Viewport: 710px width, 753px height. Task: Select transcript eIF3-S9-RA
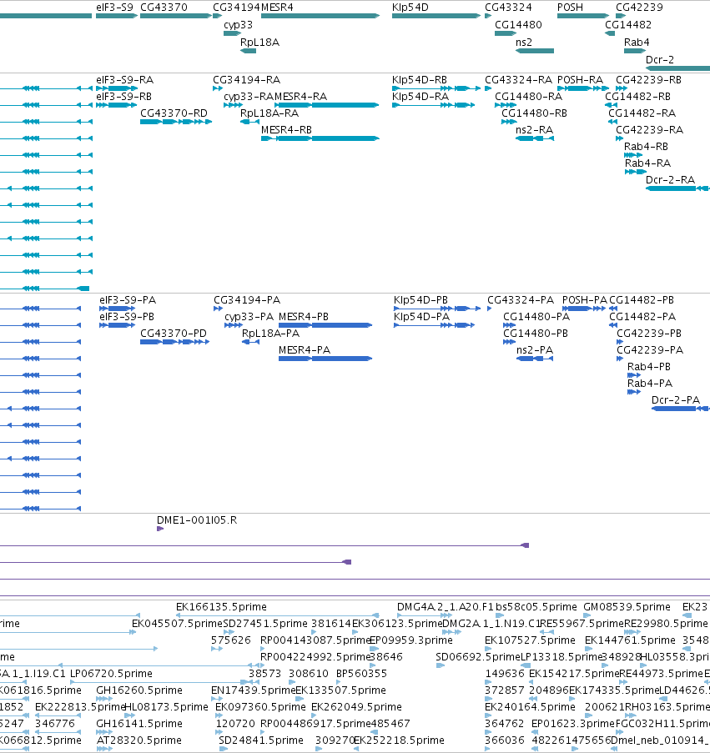[x=117, y=88]
